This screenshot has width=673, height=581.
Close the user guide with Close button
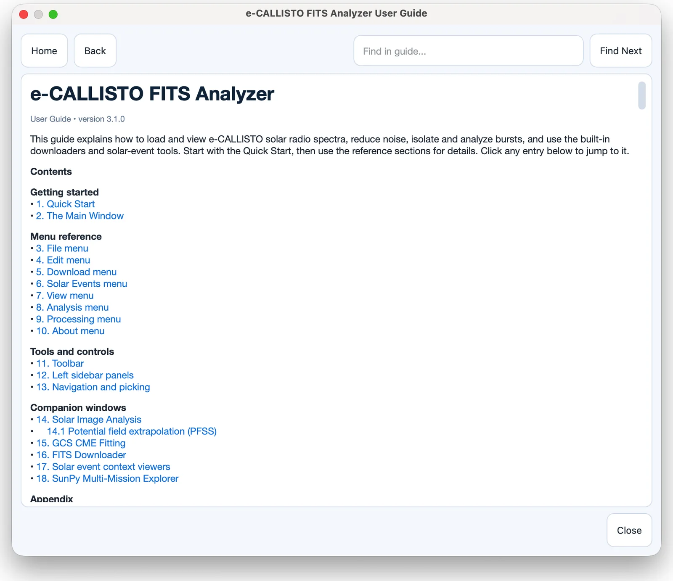629,531
